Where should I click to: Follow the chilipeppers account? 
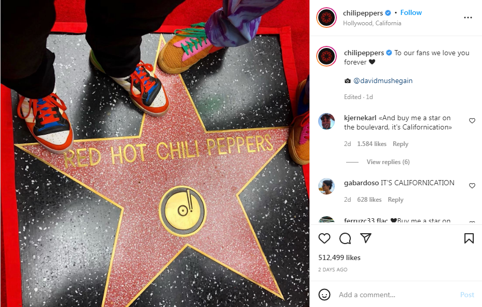tap(411, 12)
